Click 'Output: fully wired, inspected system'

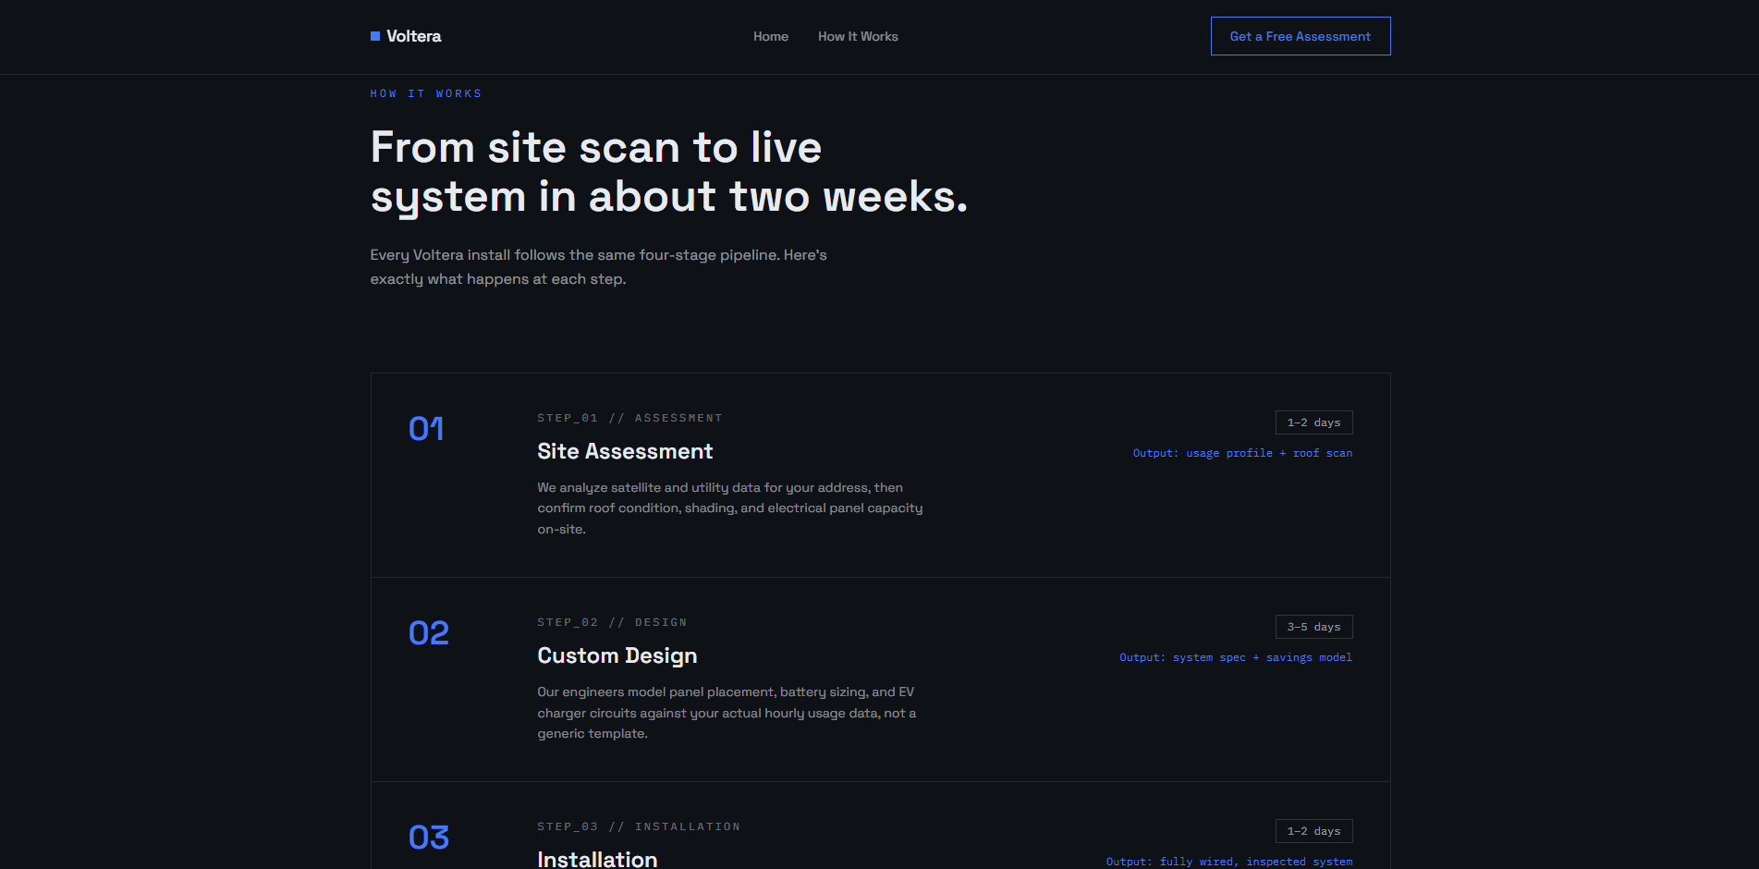pos(1229,862)
